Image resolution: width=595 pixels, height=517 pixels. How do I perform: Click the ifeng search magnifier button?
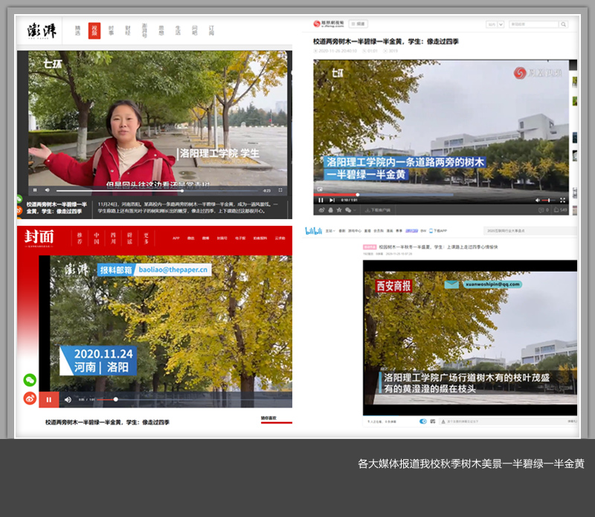(563, 24)
